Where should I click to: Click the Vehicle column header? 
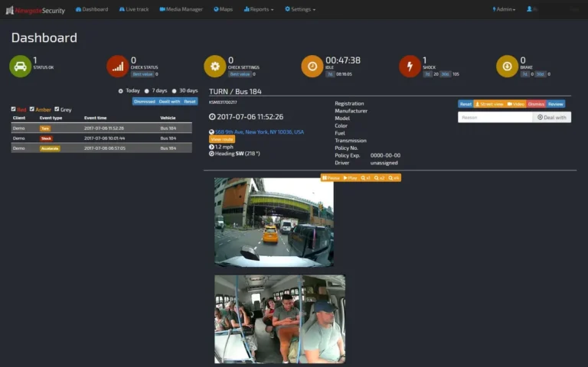click(168, 118)
